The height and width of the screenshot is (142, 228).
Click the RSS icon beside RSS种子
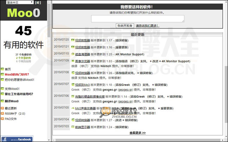click(x=2, y=114)
